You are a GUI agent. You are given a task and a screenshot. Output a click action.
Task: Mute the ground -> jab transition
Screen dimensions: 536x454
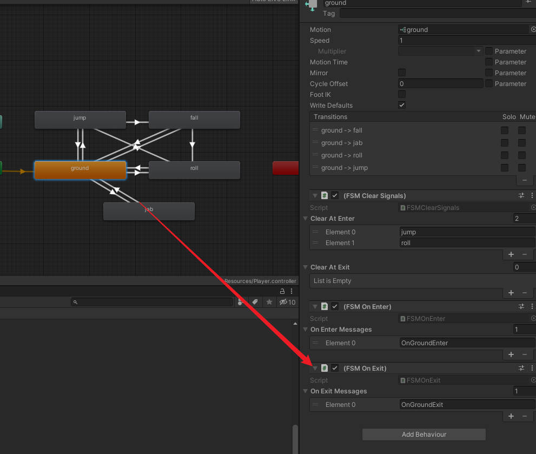tap(521, 143)
